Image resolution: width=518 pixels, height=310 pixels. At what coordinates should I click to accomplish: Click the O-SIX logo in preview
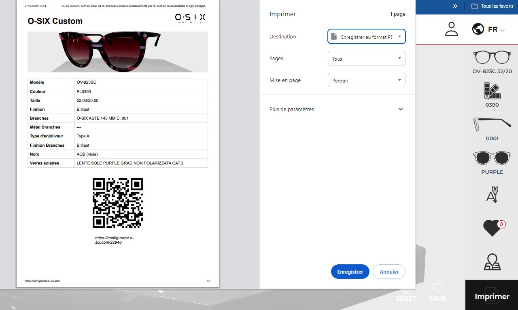[190, 18]
